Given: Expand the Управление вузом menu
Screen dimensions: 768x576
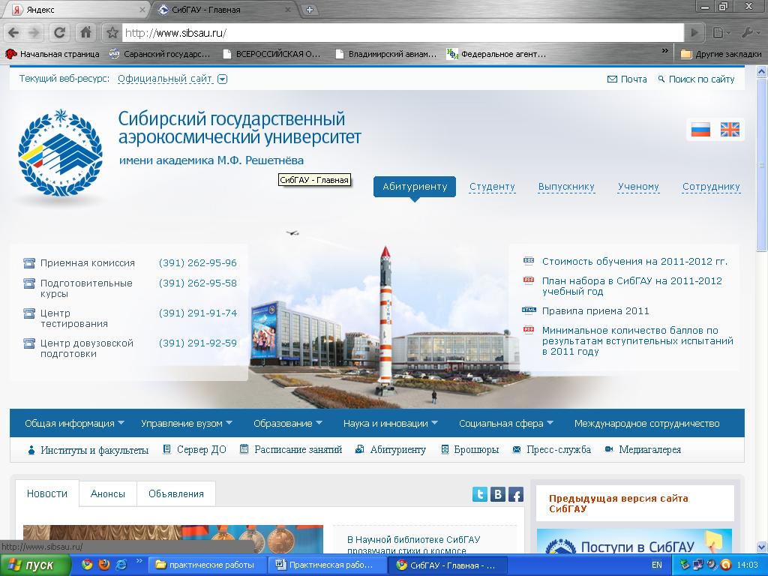Looking at the screenshot, I should 187,423.
